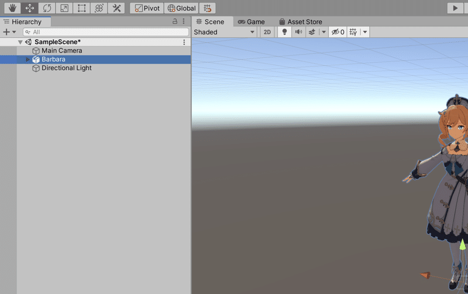Open the custom editor tools
This screenshot has height=294, width=468.
(116, 8)
